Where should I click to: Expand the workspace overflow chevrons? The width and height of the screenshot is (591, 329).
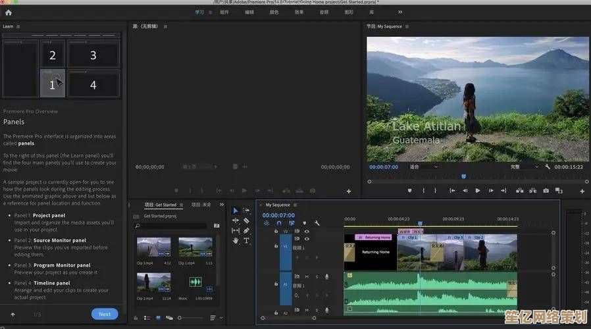click(x=400, y=12)
